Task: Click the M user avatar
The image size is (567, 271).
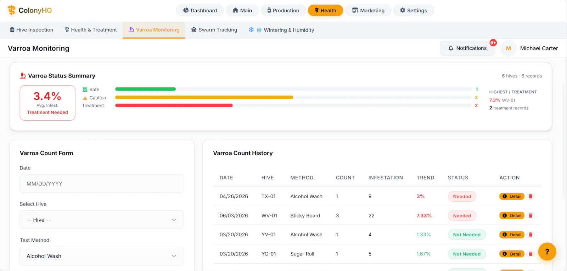Action: pos(508,48)
